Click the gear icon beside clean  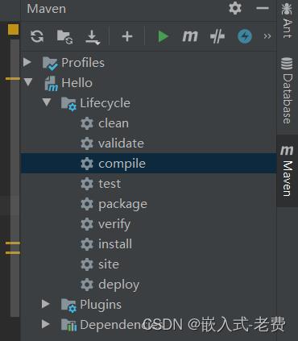pyautogui.click(x=87, y=123)
